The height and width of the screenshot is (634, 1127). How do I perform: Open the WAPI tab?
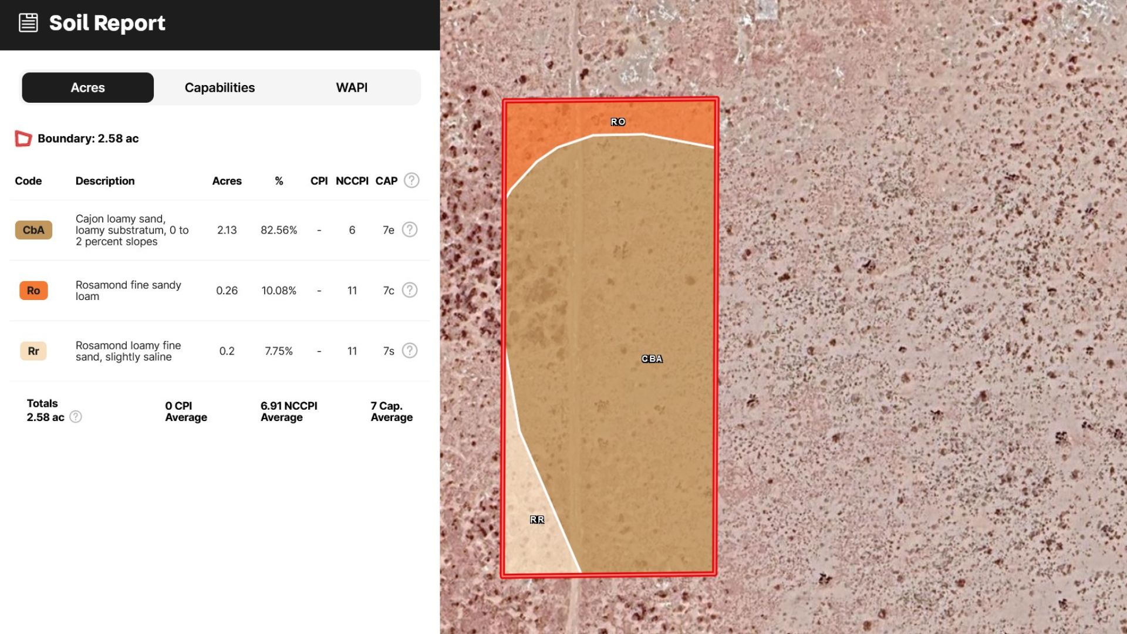coord(352,87)
